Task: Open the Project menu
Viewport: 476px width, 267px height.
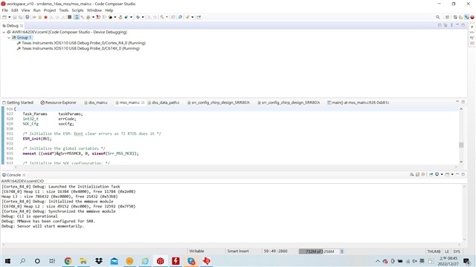Action: (50, 10)
